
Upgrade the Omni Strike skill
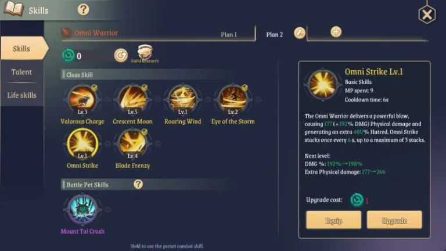394,220
